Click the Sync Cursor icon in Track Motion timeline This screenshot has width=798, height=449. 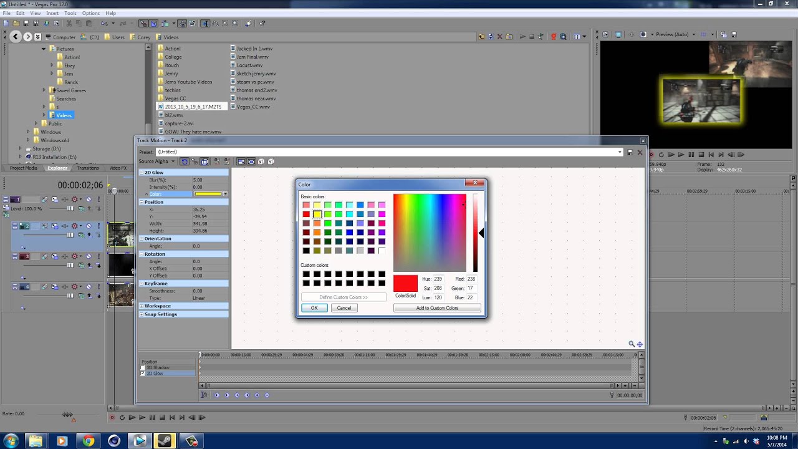tap(204, 395)
